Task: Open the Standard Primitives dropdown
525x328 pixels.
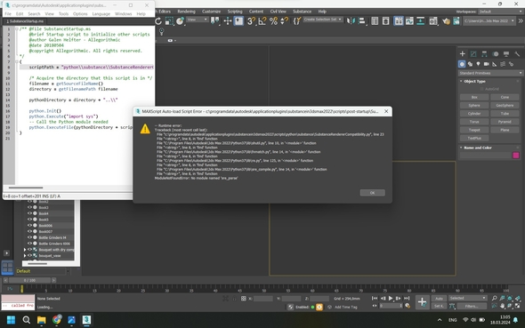Action: 490,73
